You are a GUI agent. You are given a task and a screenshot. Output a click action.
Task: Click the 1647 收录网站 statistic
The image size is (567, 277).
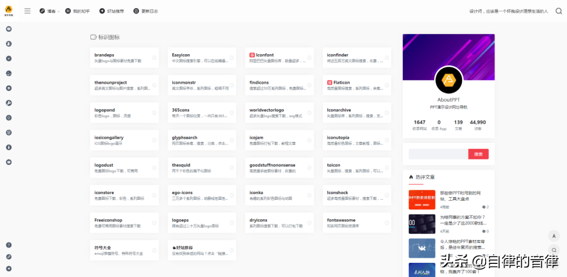419,125
